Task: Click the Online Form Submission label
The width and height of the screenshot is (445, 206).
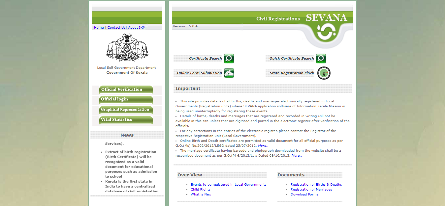Action: click(200, 73)
